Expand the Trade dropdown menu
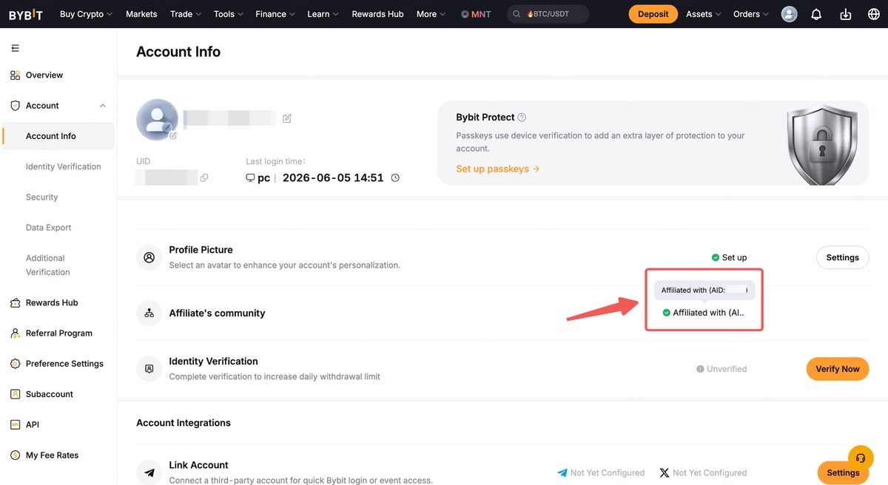888x485 pixels. point(185,14)
